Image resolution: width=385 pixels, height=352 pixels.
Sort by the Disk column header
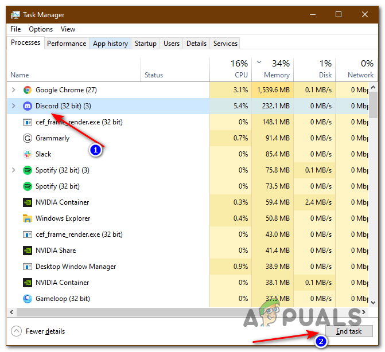point(314,70)
